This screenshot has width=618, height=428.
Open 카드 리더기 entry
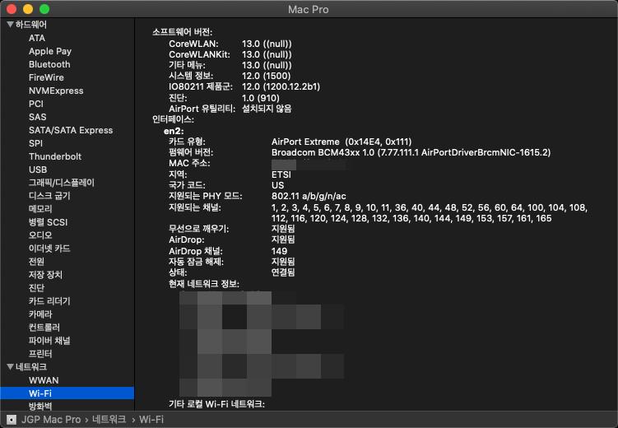point(49,301)
